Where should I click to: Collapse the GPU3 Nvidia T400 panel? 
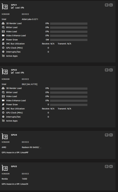coord(111,166)
